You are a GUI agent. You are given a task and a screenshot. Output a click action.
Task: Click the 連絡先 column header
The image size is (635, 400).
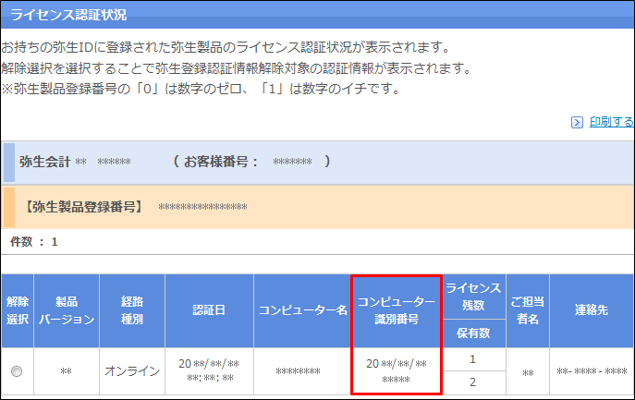pos(592,310)
